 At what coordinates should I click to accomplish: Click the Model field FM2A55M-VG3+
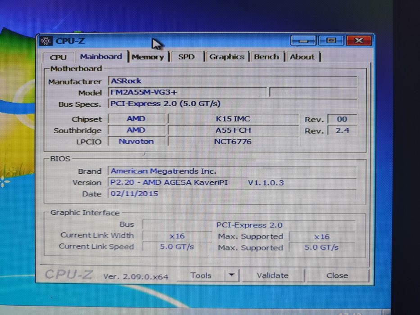pos(187,92)
